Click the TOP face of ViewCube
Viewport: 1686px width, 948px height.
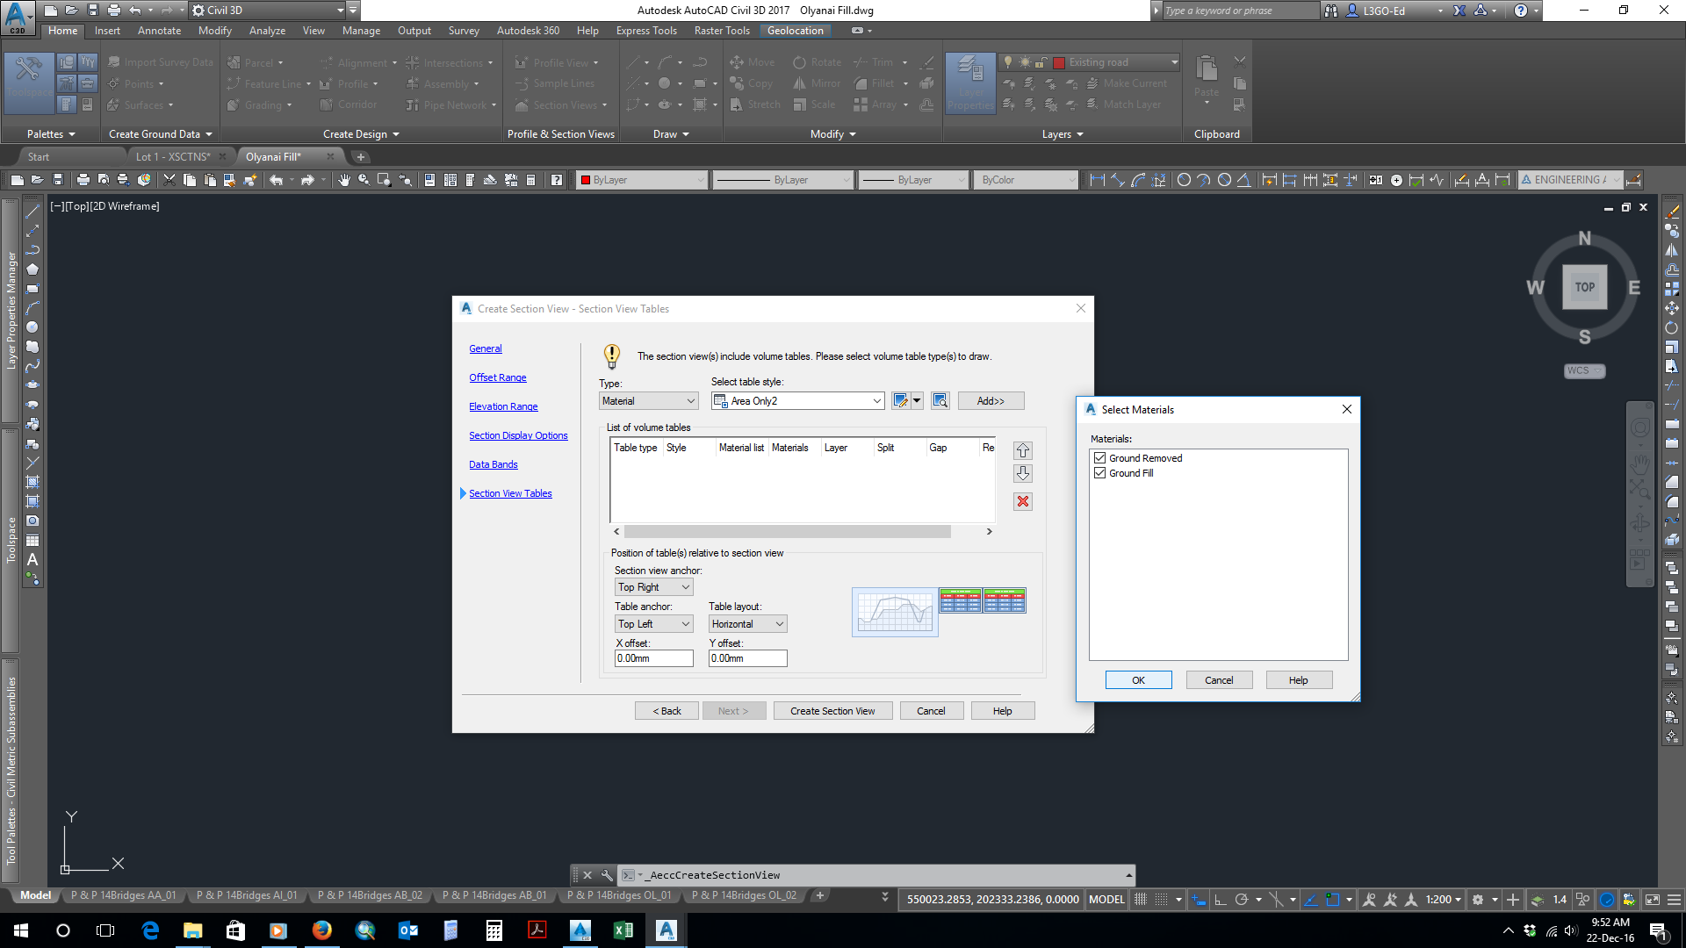(1584, 287)
